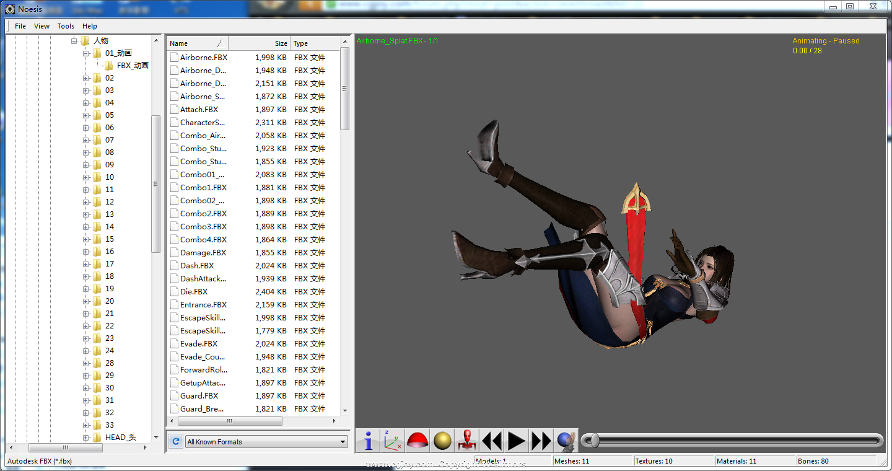This screenshot has width=892, height=471.
Task: Expand the 02 folder node
Action: click(86, 78)
